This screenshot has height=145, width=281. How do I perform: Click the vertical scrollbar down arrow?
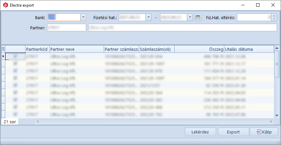pos(277,115)
